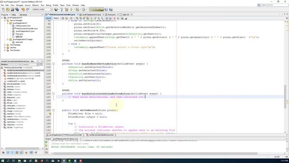289x163 pixels.
Task: Click the Profile Project clock icon
Action: (x=83, y=10)
